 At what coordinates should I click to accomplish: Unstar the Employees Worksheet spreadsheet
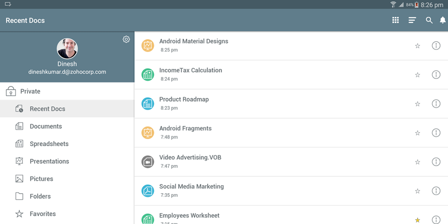[417, 220]
